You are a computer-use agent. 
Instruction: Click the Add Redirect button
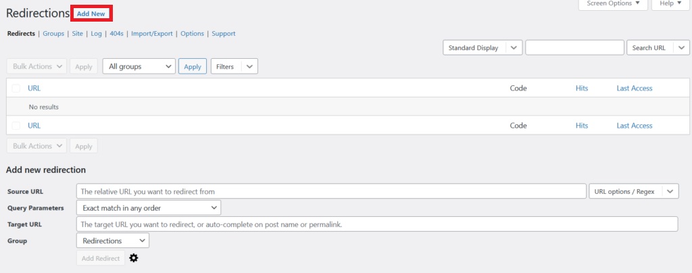(x=101, y=258)
